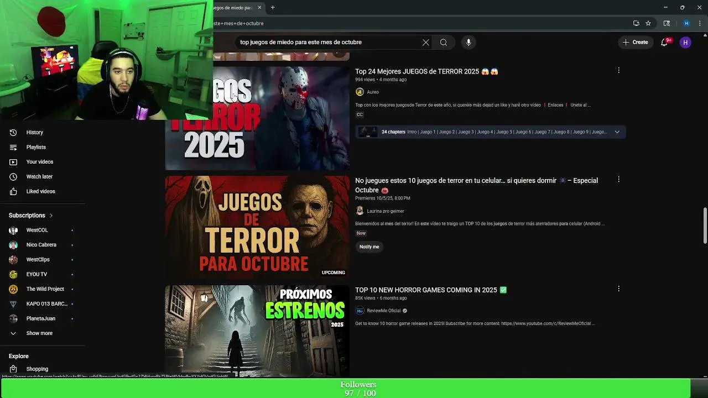Viewport: 708px width, 398px height.
Task: Open Chrome side panel icon
Action: click(x=667, y=23)
